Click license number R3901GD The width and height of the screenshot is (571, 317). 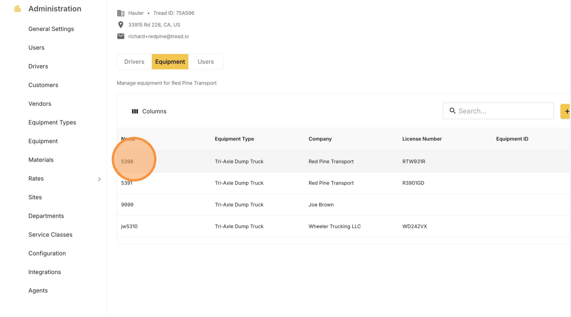(x=413, y=183)
